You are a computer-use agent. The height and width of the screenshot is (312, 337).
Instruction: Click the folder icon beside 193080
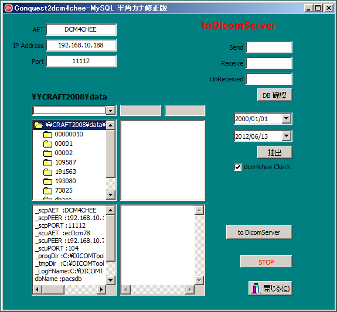click(47, 181)
